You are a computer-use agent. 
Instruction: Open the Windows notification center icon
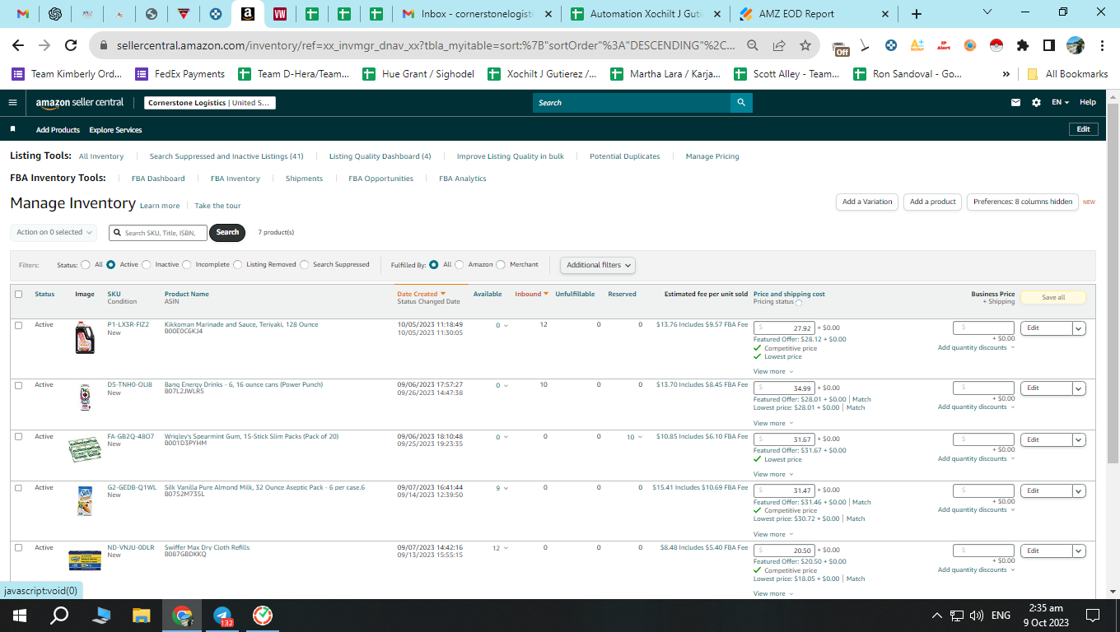click(1093, 616)
